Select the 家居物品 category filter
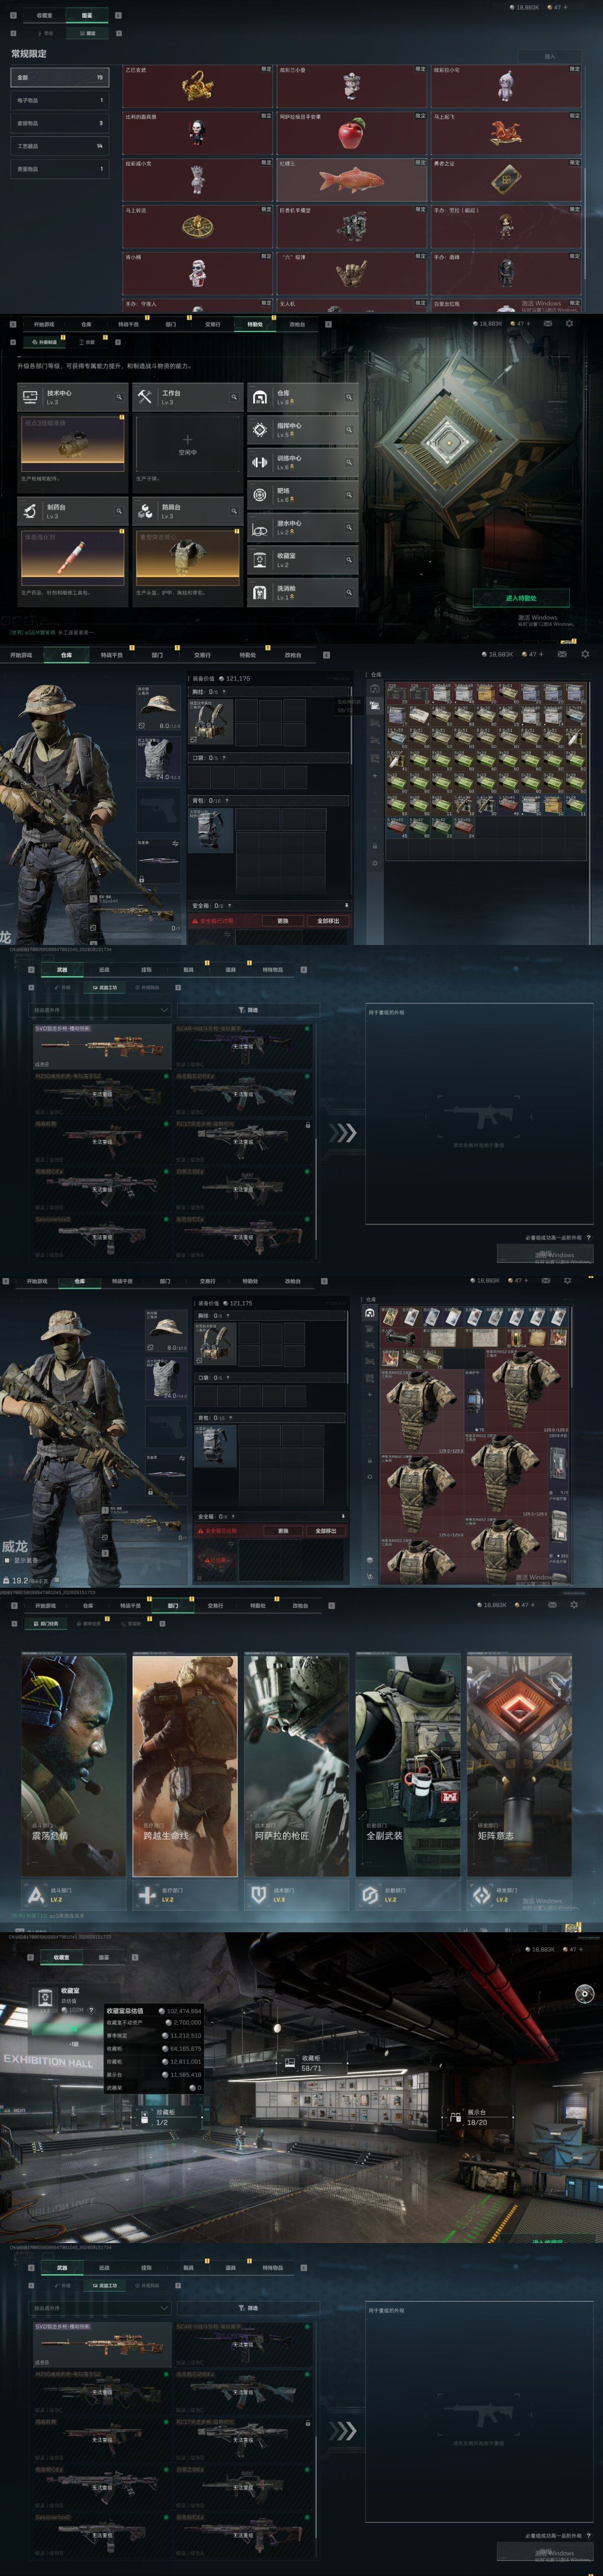 [x=59, y=123]
